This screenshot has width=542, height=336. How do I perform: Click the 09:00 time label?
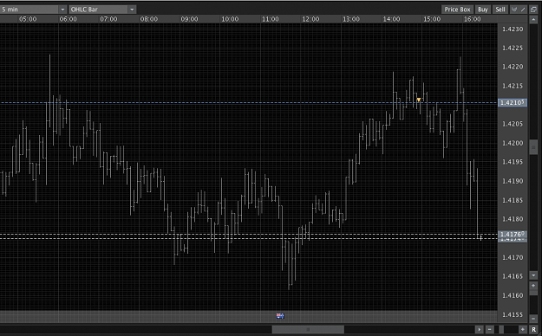coord(189,19)
